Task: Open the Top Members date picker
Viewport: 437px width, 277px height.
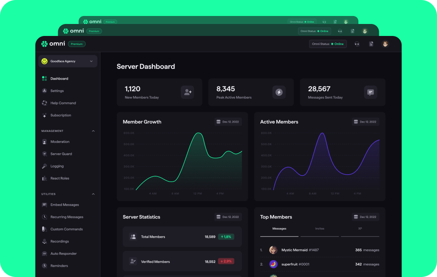Action: click(365, 217)
